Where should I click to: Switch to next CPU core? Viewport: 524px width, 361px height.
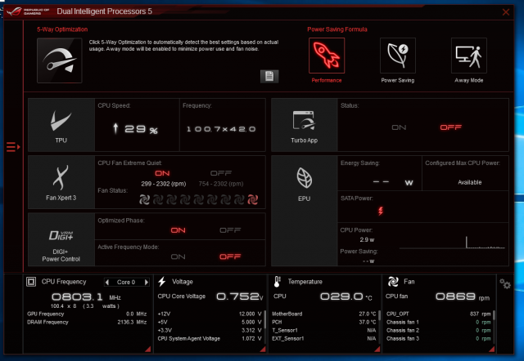pos(148,282)
